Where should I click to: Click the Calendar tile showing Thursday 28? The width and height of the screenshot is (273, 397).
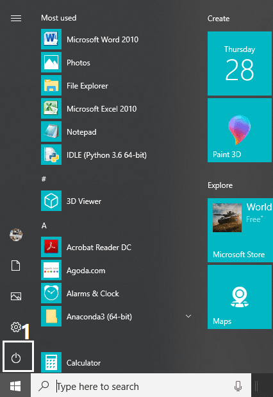click(240, 63)
